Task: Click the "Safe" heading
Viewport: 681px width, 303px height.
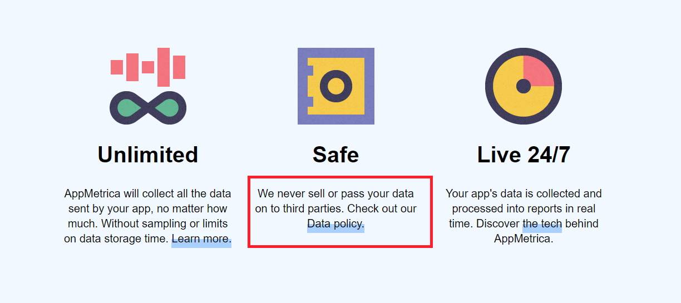Action: pyautogui.click(x=335, y=155)
